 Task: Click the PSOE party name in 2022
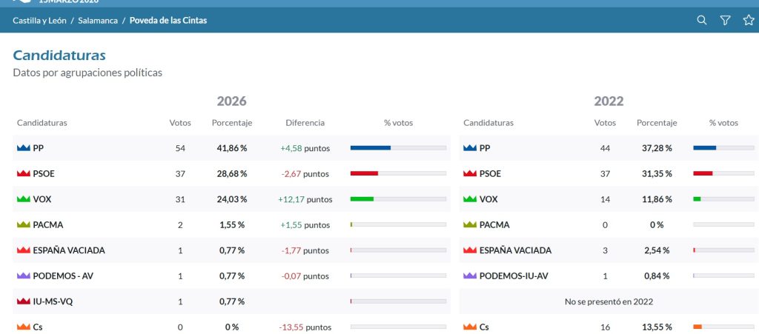[490, 174]
